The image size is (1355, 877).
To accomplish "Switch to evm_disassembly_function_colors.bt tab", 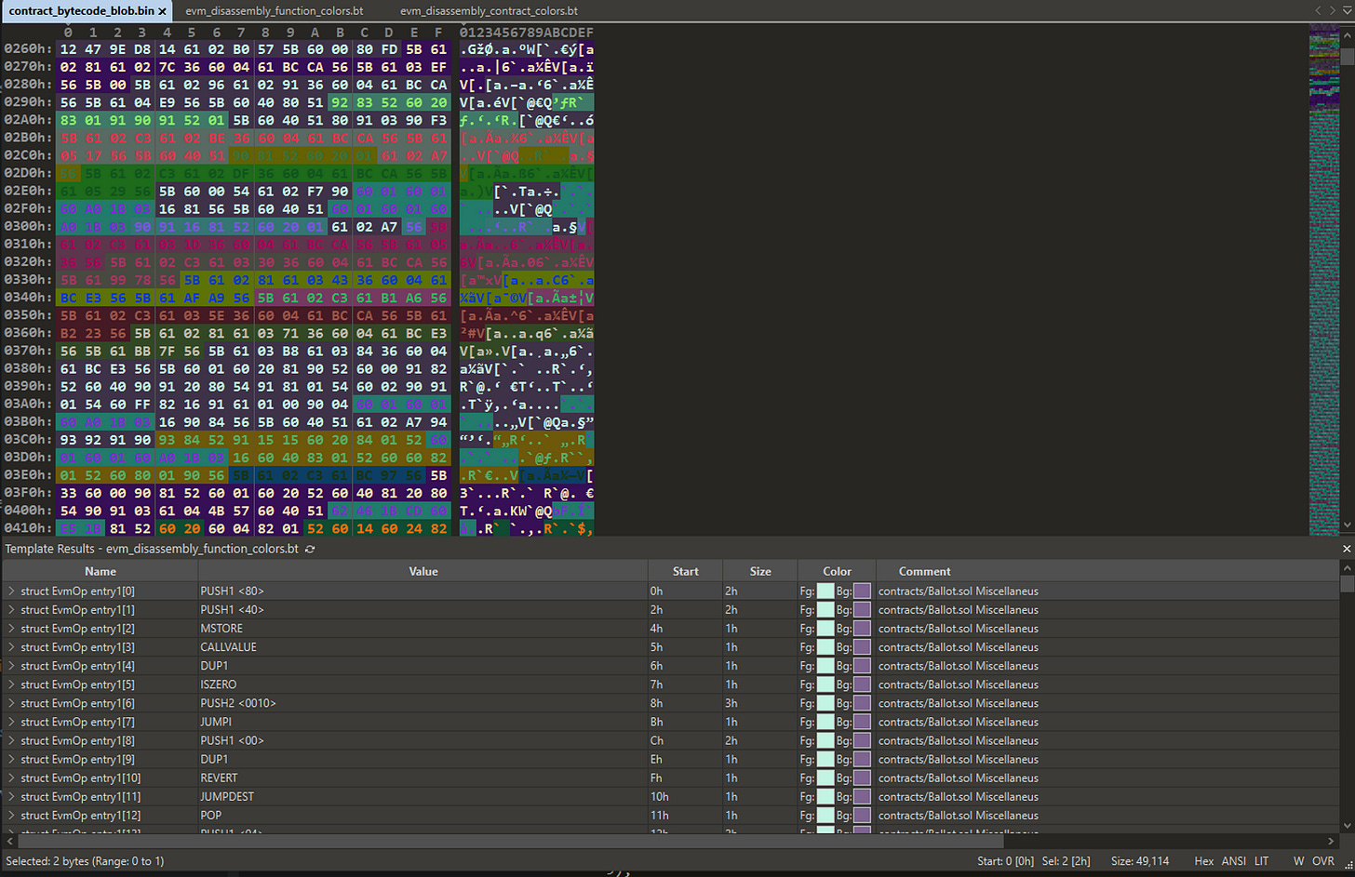I will click(274, 11).
